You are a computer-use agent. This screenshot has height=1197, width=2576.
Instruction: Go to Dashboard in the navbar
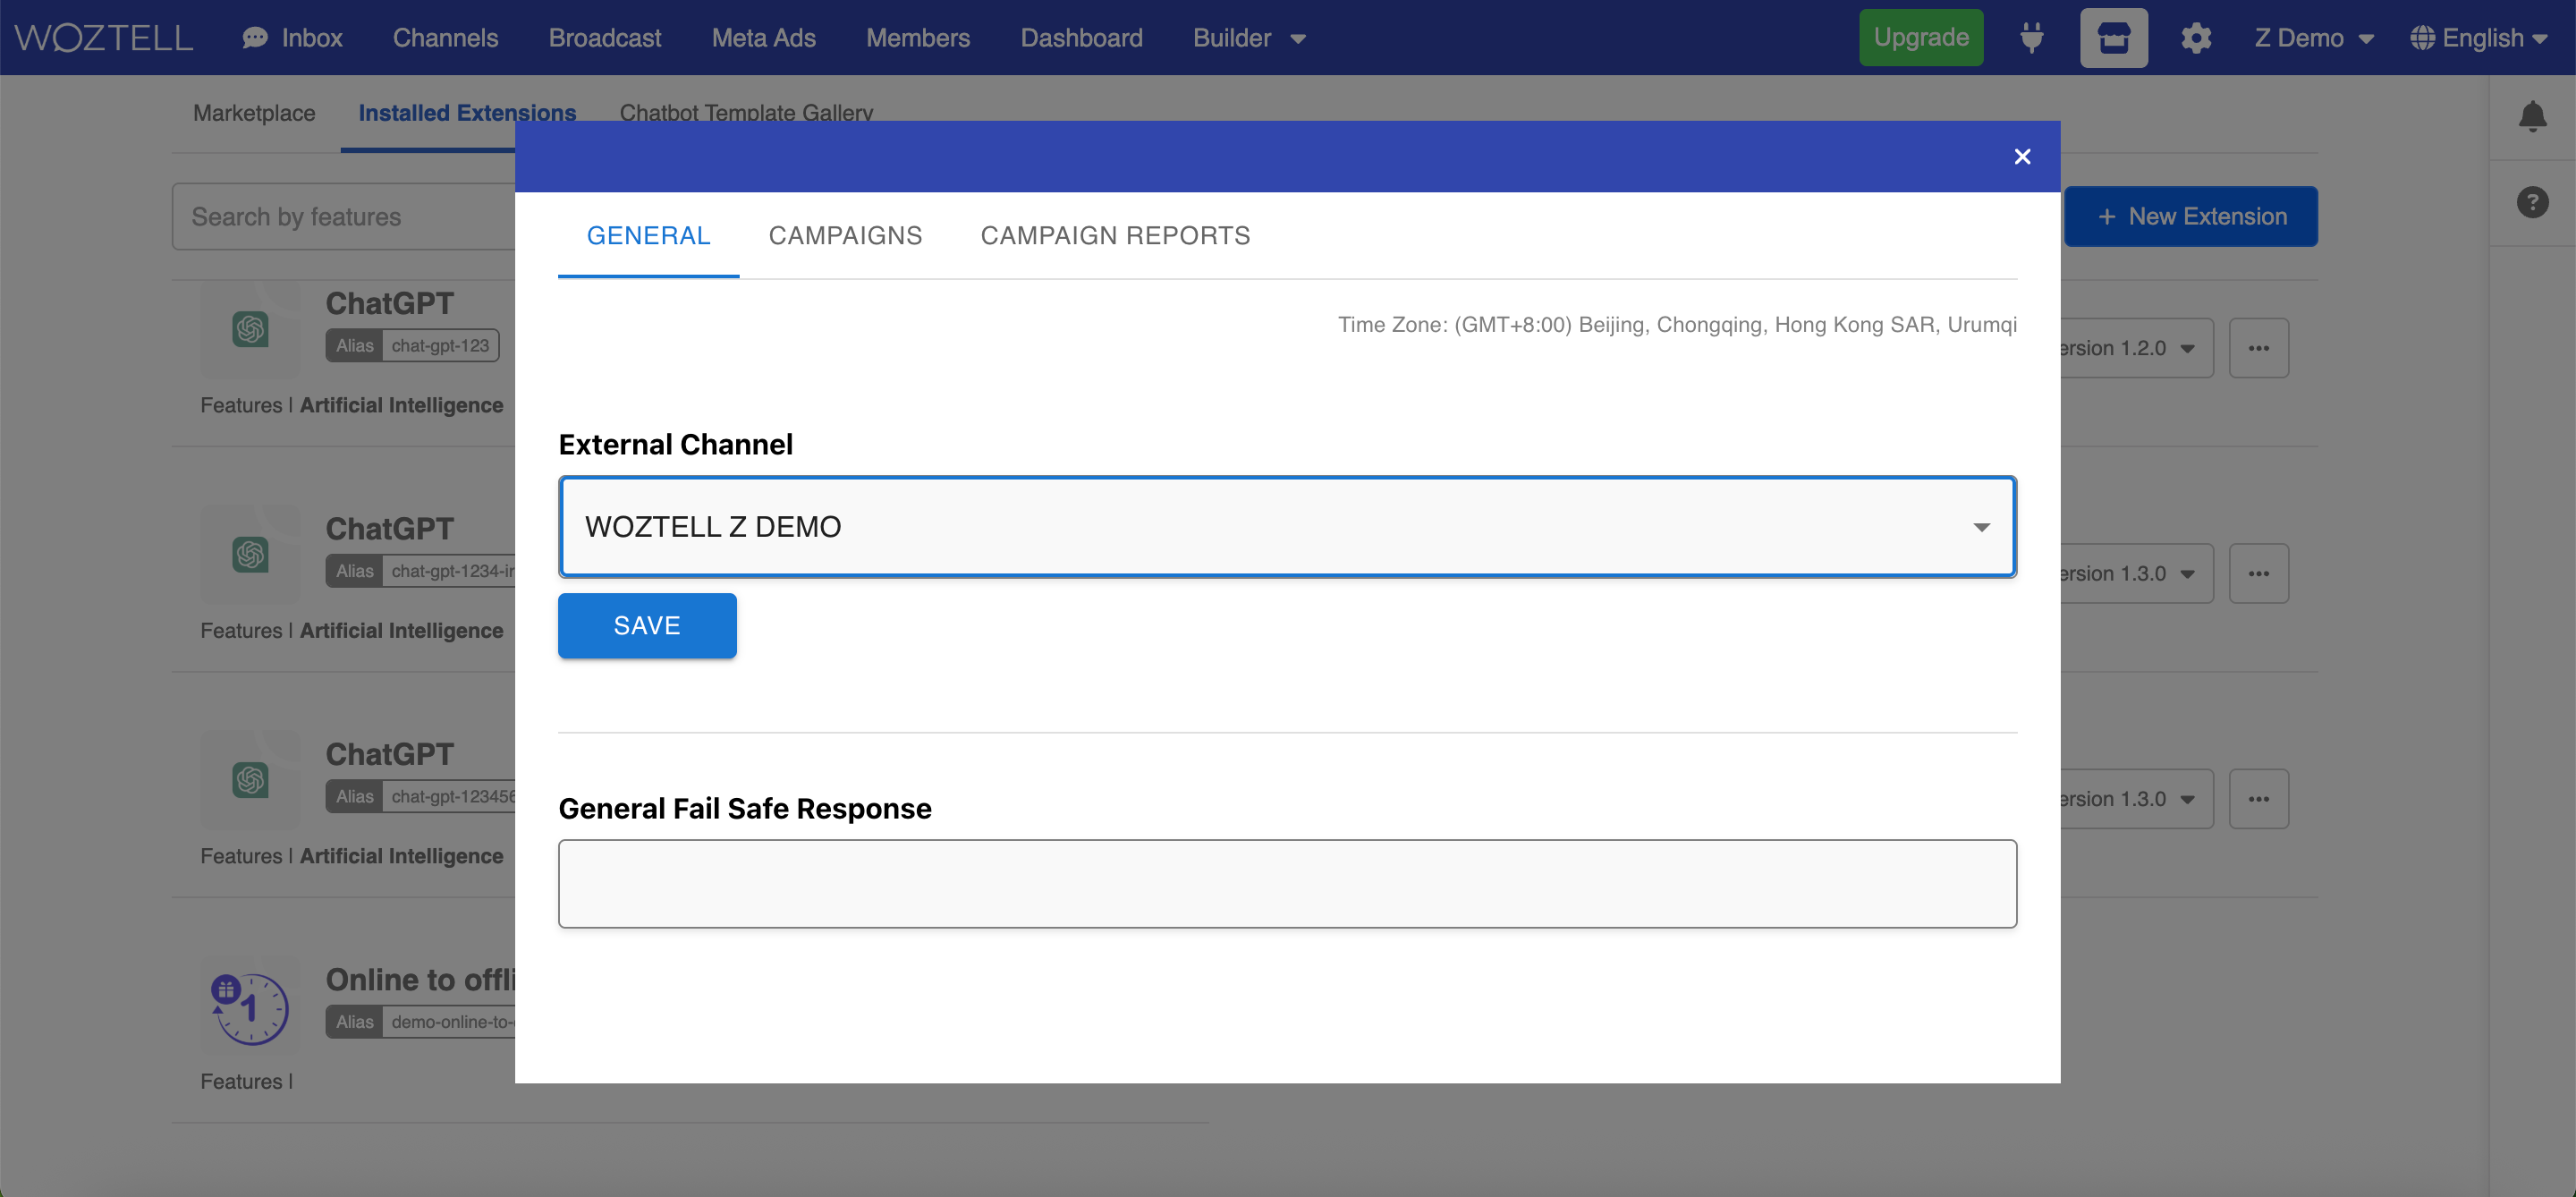pyautogui.click(x=1081, y=38)
